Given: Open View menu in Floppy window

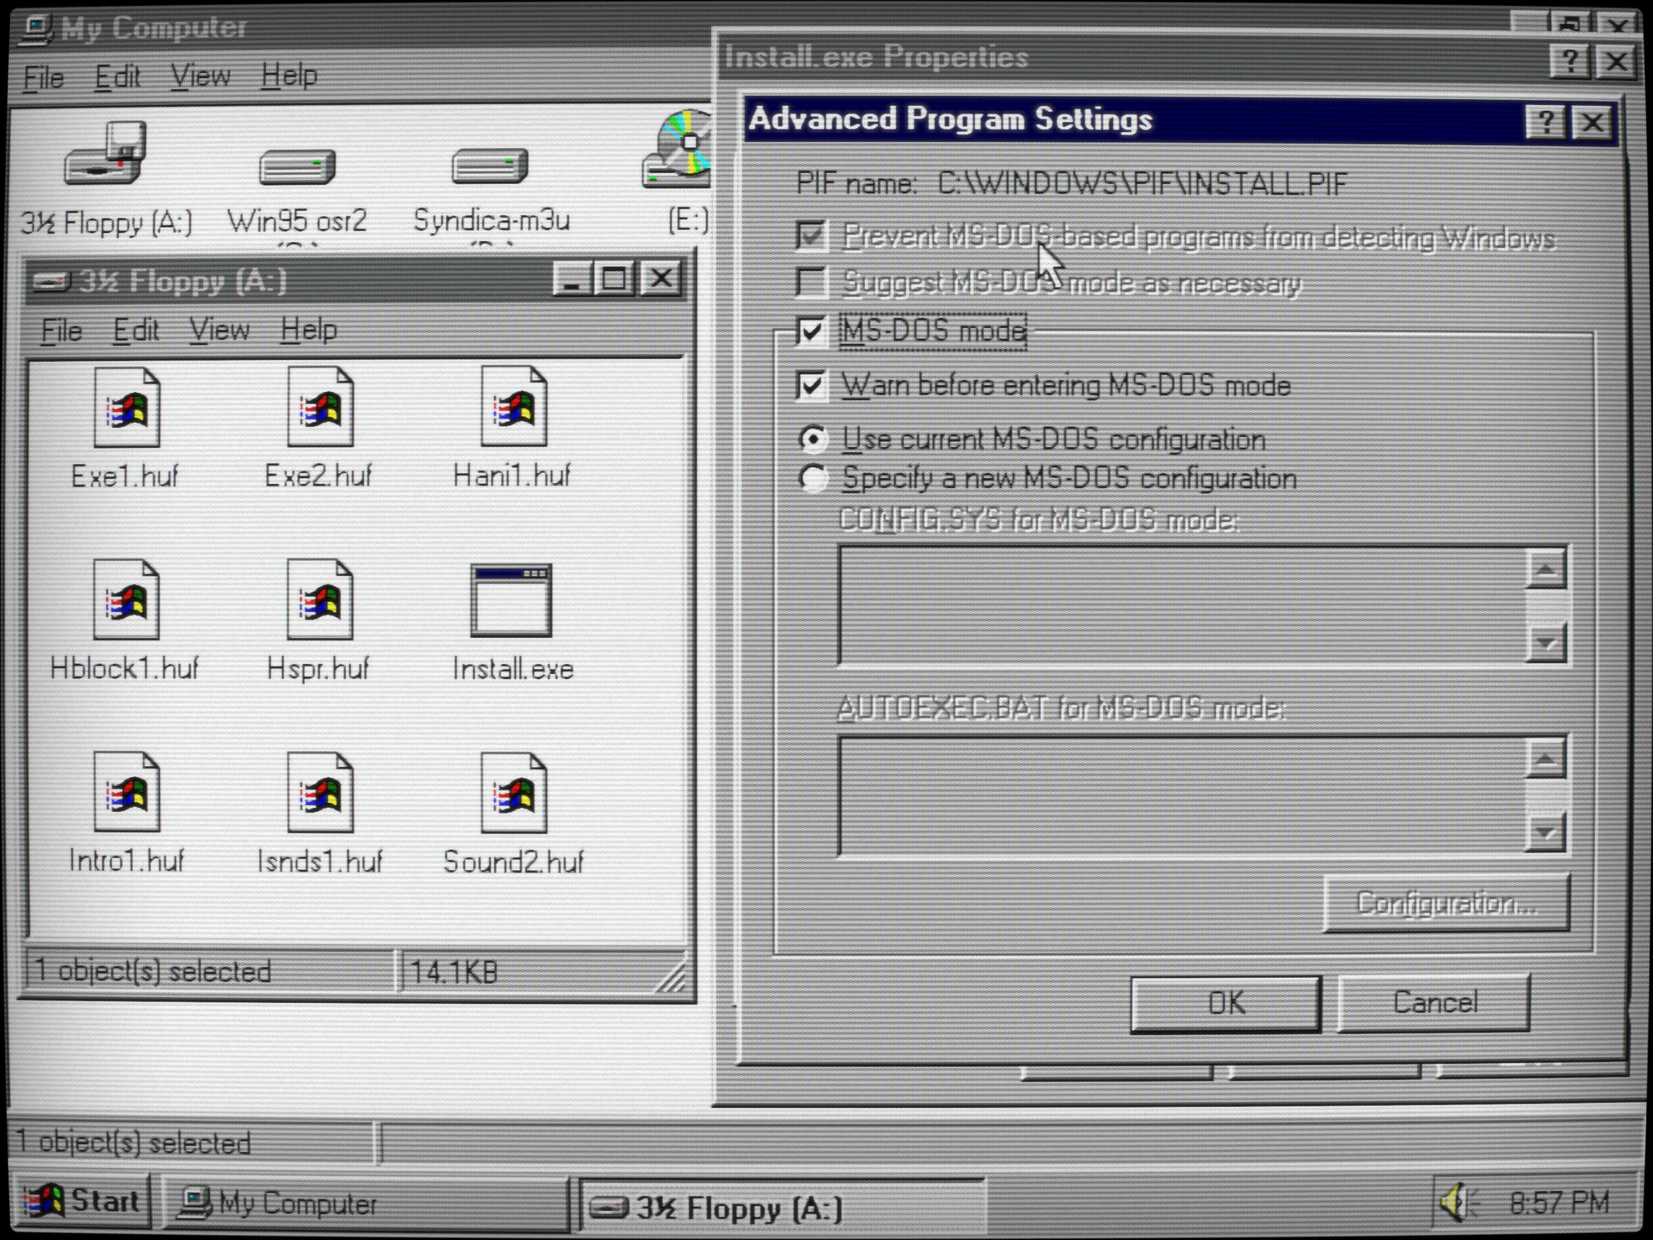Looking at the screenshot, I should coord(219,330).
